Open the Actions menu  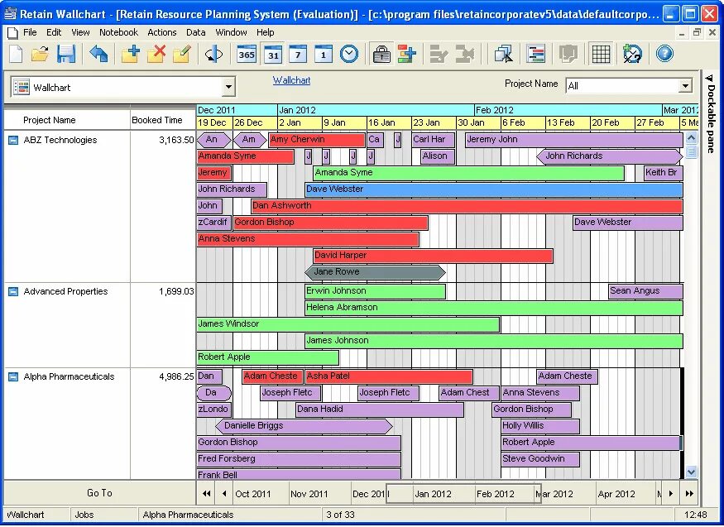pyautogui.click(x=162, y=33)
